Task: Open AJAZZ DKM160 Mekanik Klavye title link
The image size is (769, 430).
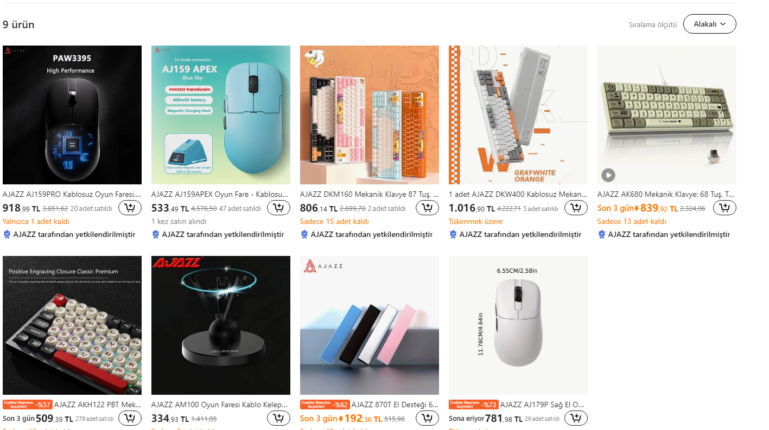Action: tap(370, 194)
